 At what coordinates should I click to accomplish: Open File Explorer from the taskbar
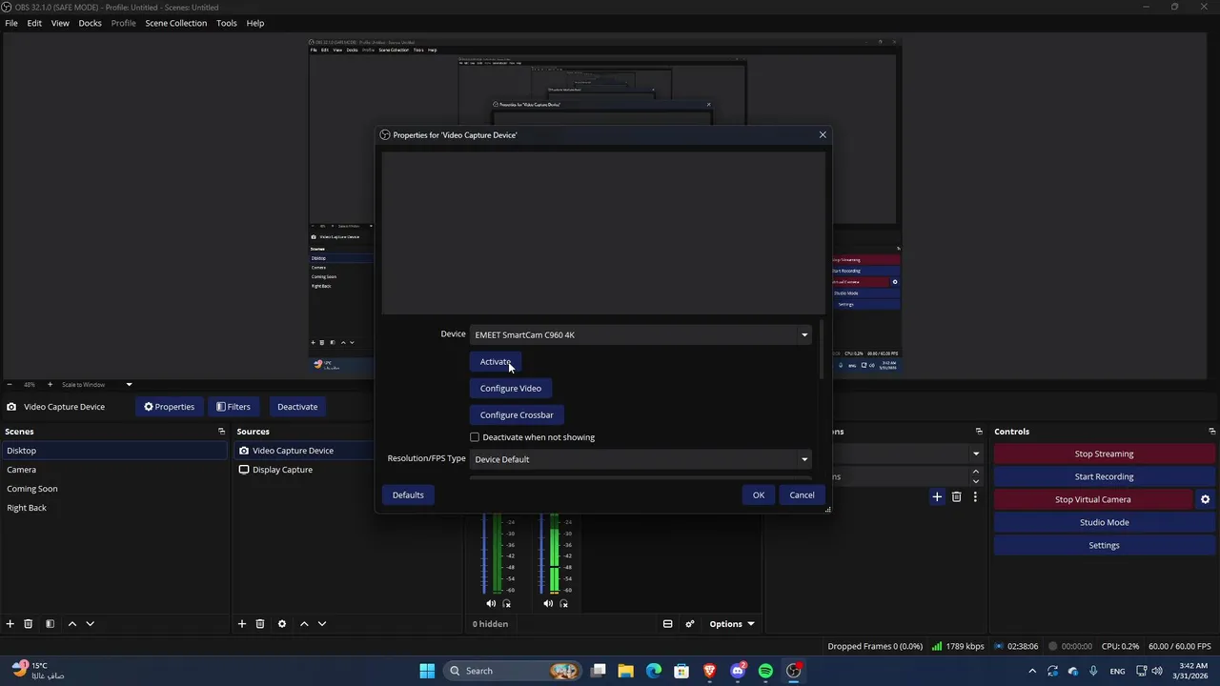pyautogui.click(x=626, y=671)
